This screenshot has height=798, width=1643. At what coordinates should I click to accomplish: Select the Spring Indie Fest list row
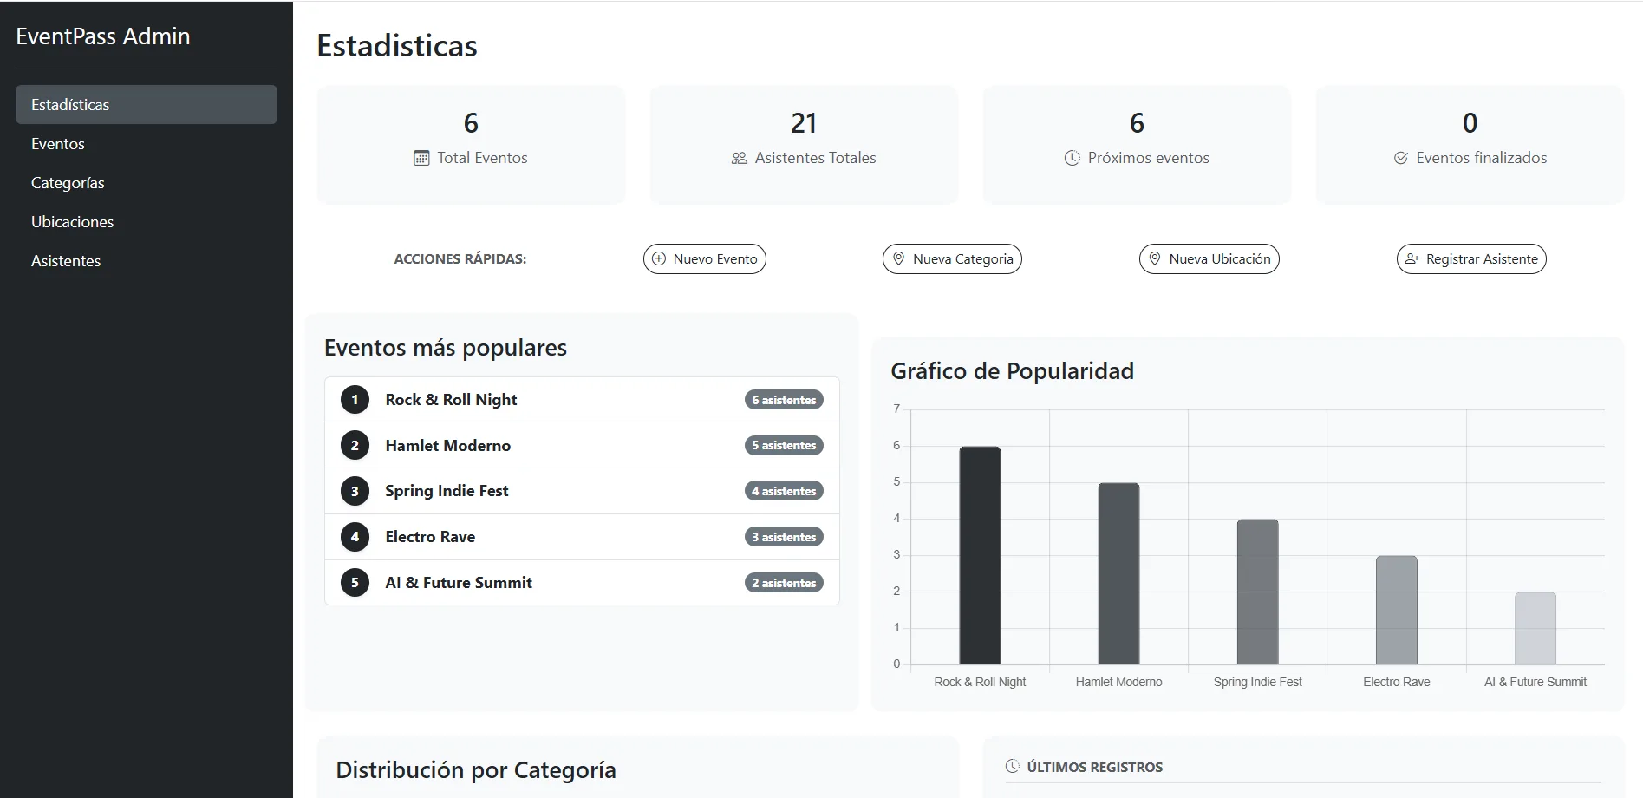[x=582, y=491]
